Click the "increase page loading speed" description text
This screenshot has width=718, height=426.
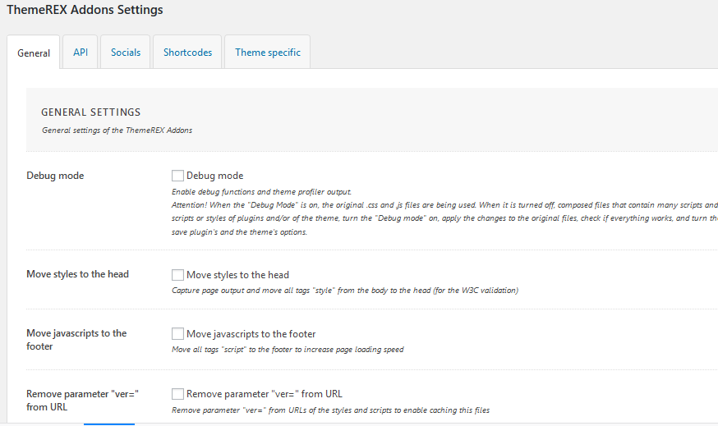pos(288,350)
